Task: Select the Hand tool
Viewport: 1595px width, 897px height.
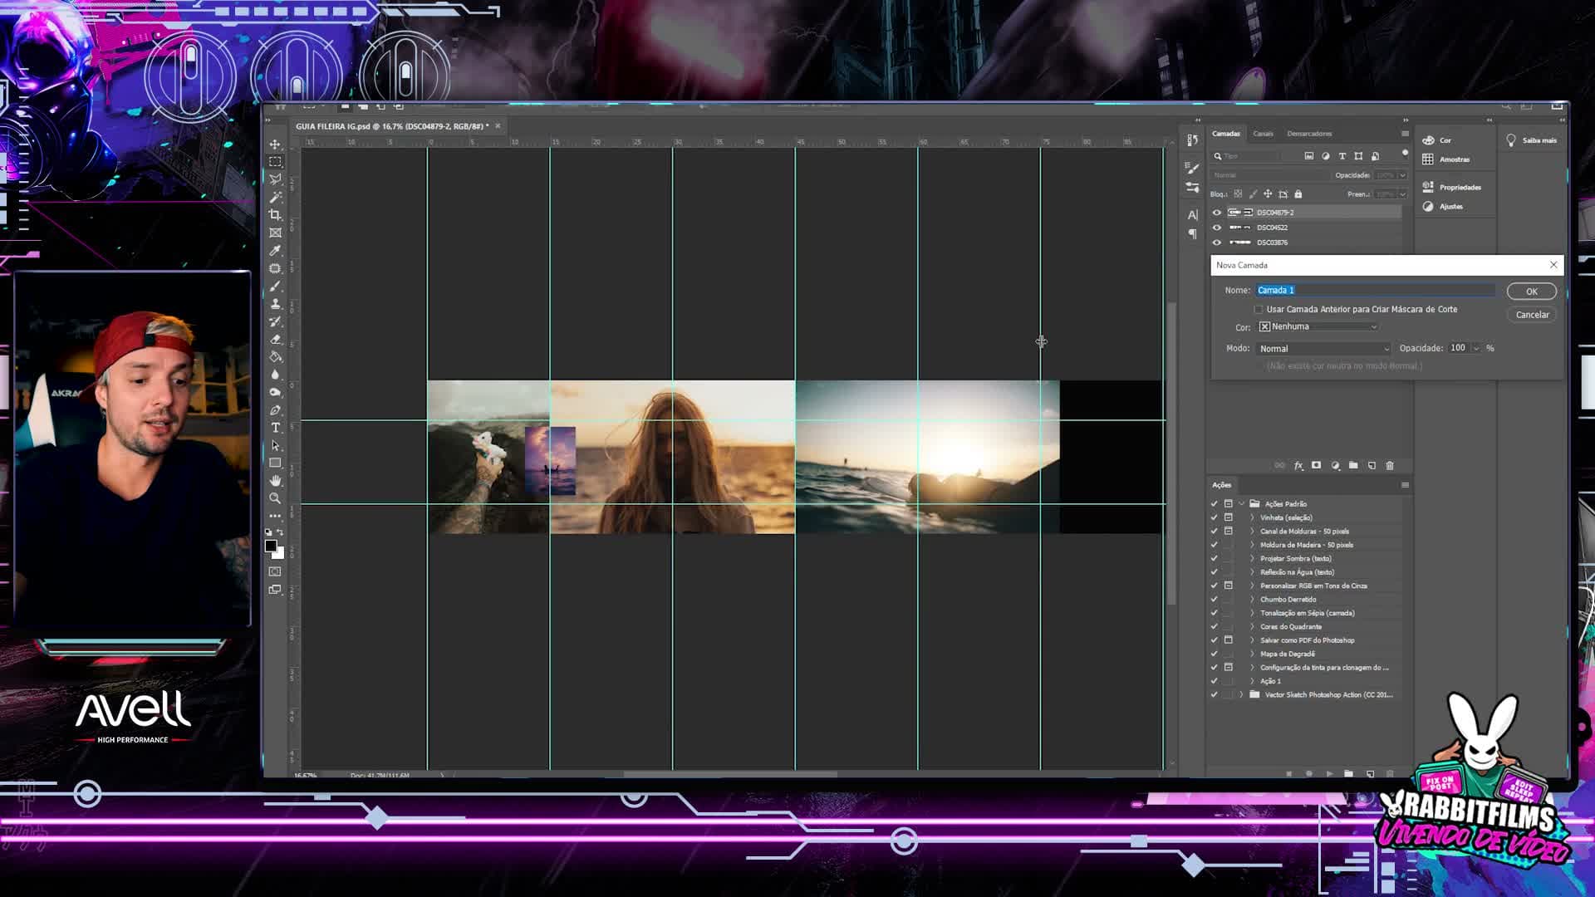Action: (275, 481)
